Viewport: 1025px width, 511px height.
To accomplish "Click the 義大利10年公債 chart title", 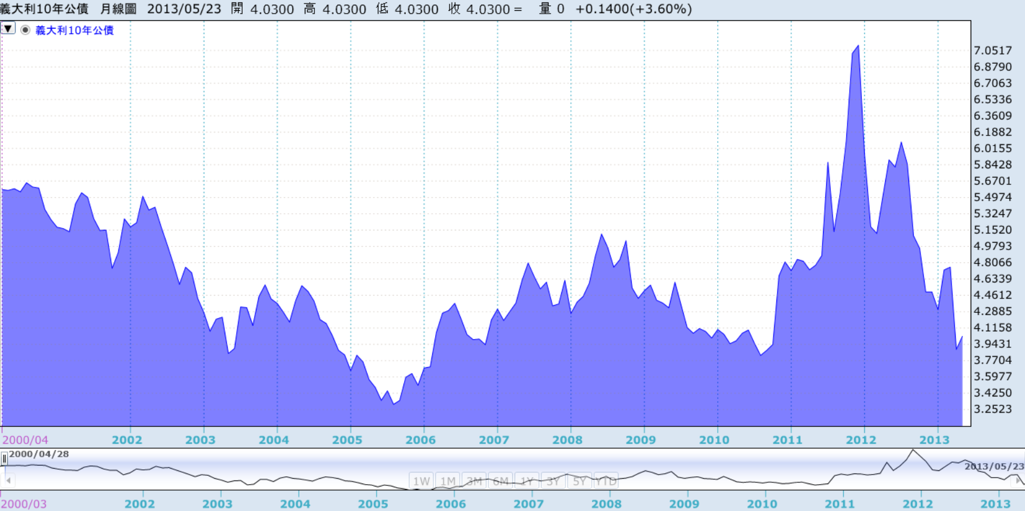I will [x=44, y=9].
